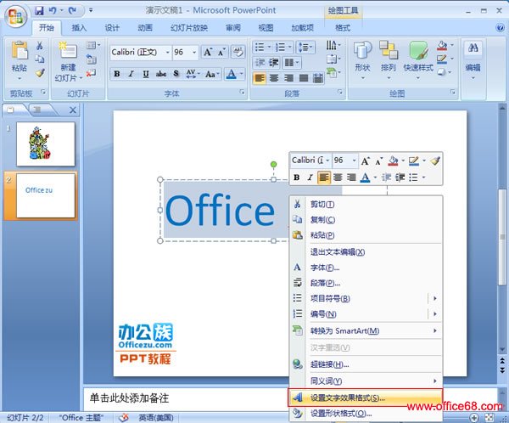Click shape effects icon in ribbon drawing group
509x423 pixels.
click(x=442, y=72)
